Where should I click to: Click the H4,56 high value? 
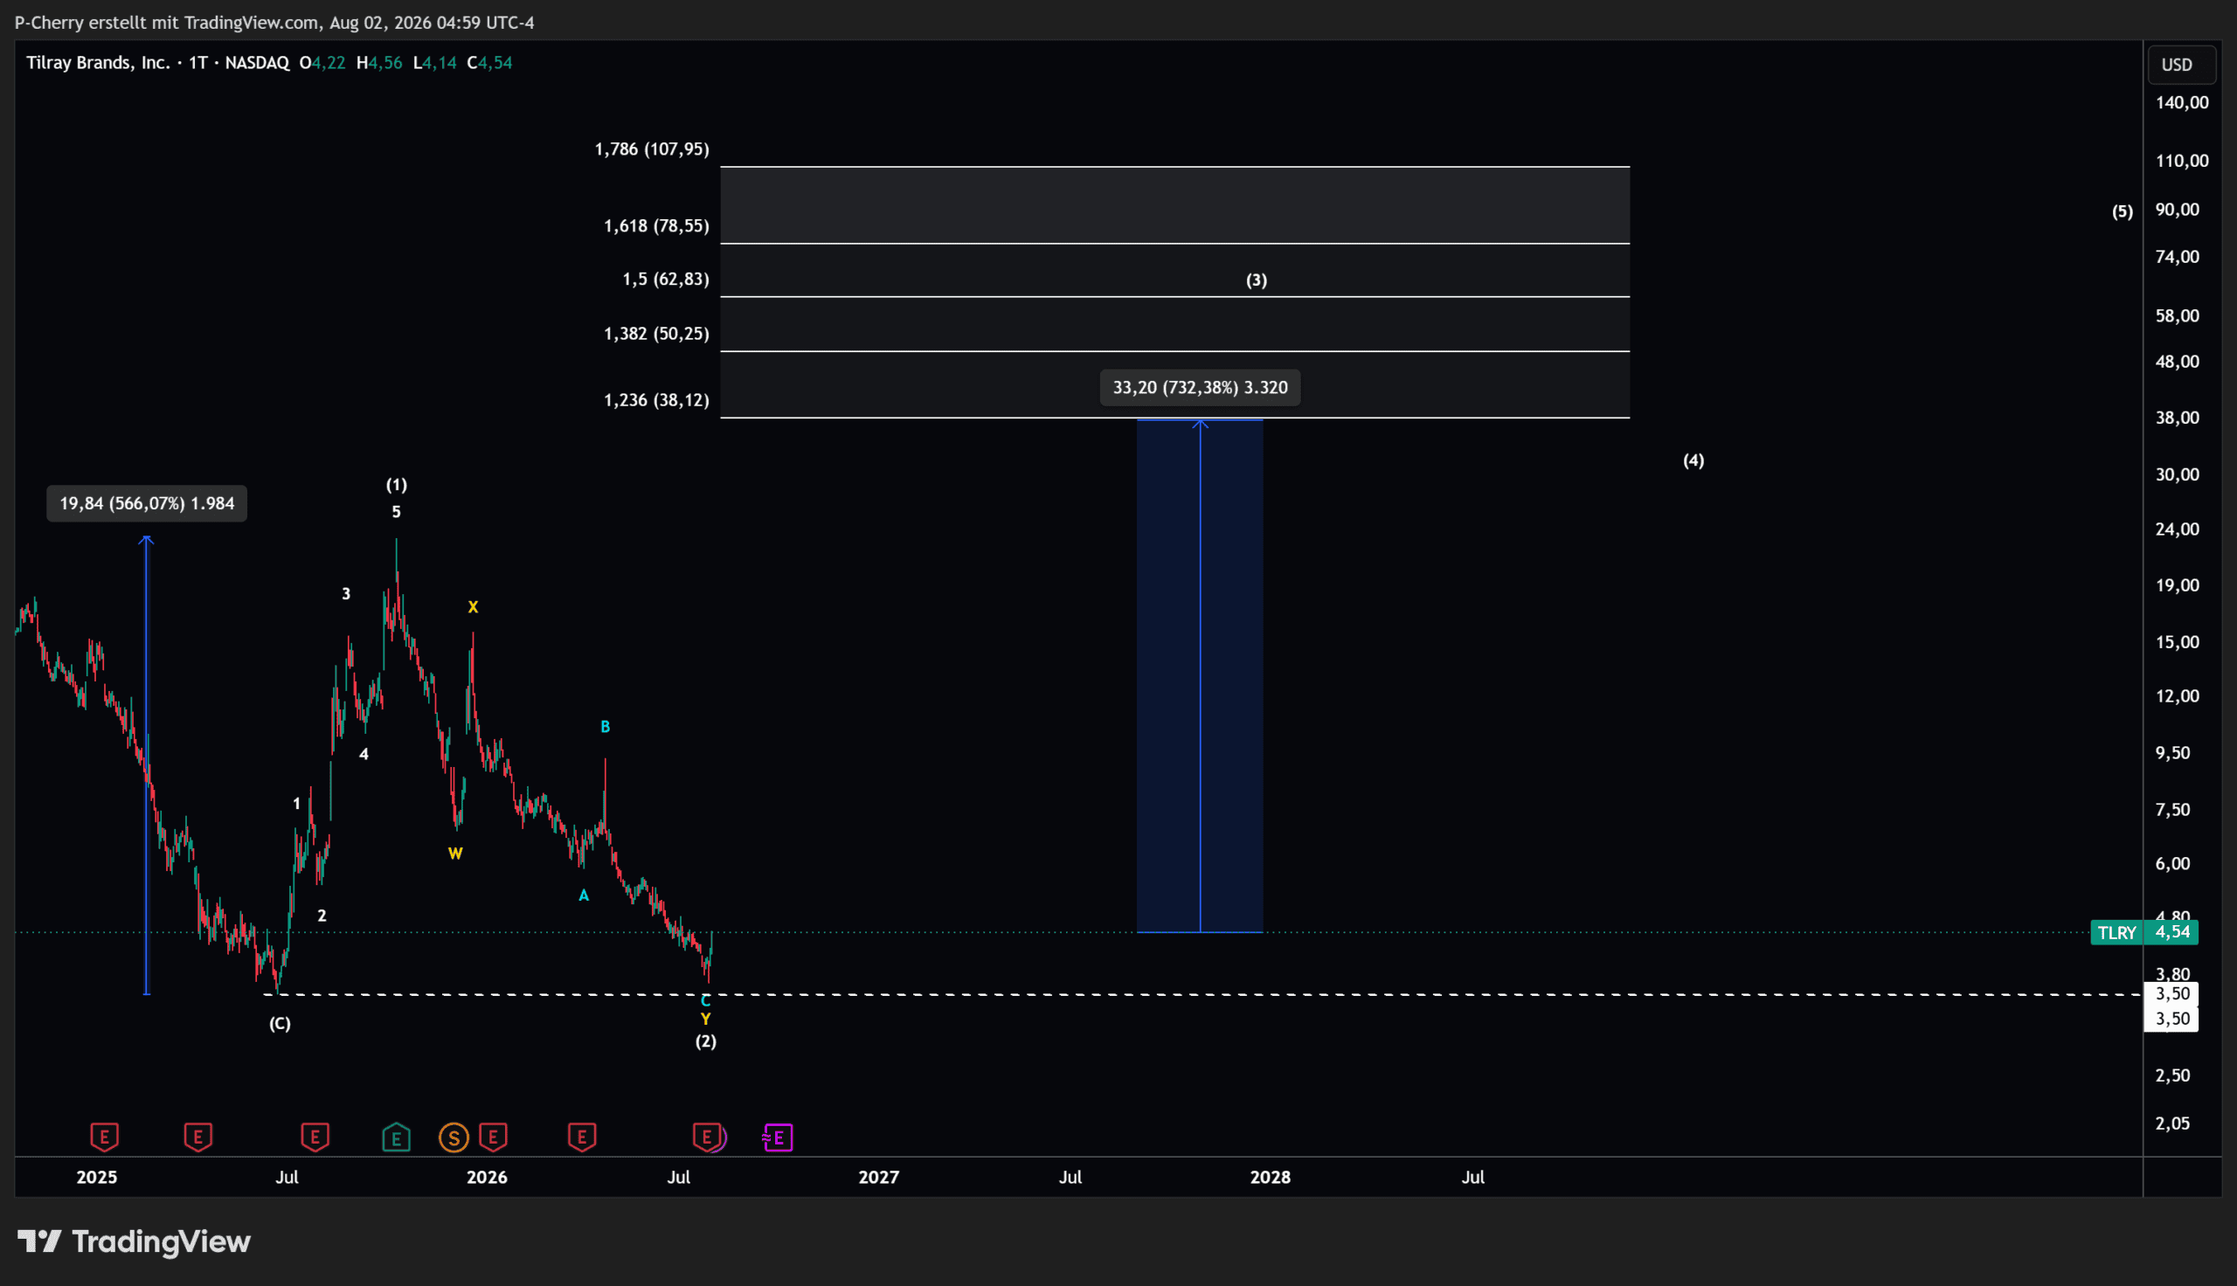pos(379,63)
